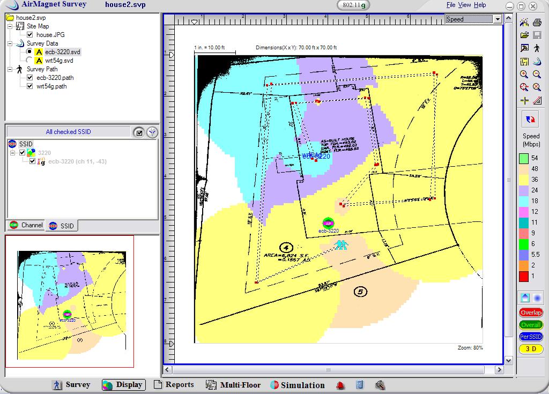Go to the Survey mode

point(71,385)
